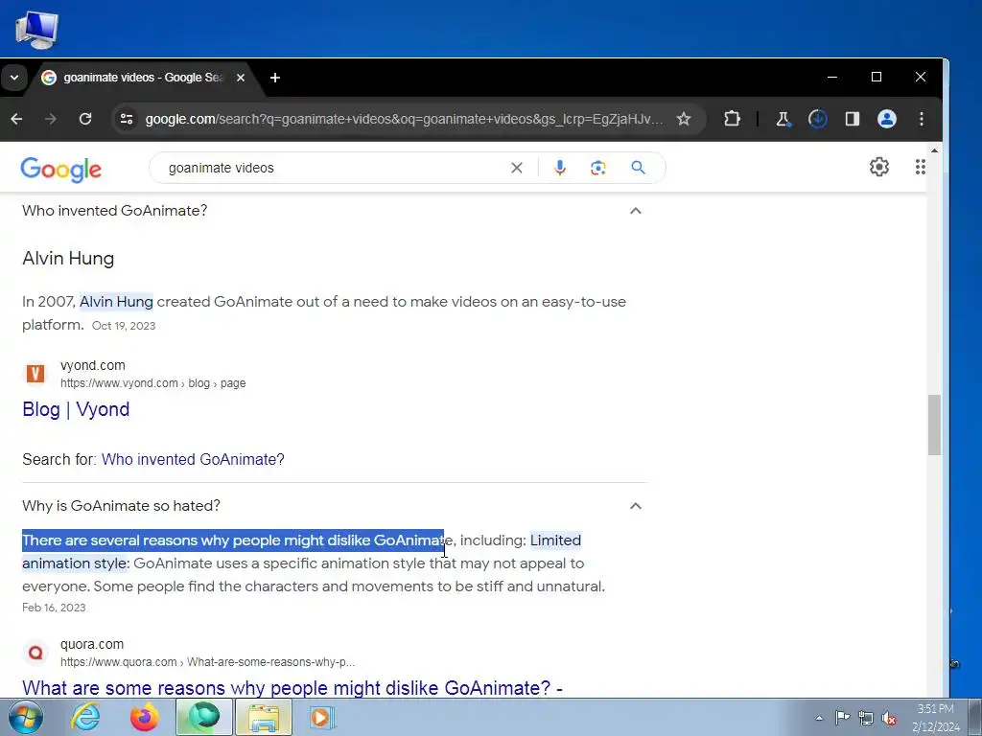Show hidden system tray icons
Viewport: 982px width, 736px height.
click(x=819, y=718)
